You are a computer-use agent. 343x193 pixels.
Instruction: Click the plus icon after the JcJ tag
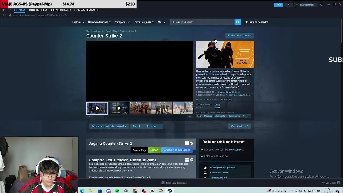pos(249,116)
